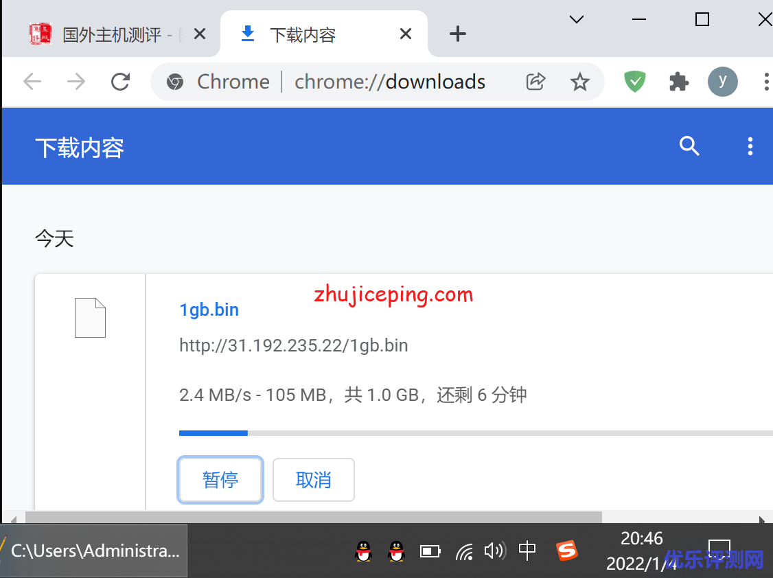Click the profile avatar labeled y

[x=722, y=82]
